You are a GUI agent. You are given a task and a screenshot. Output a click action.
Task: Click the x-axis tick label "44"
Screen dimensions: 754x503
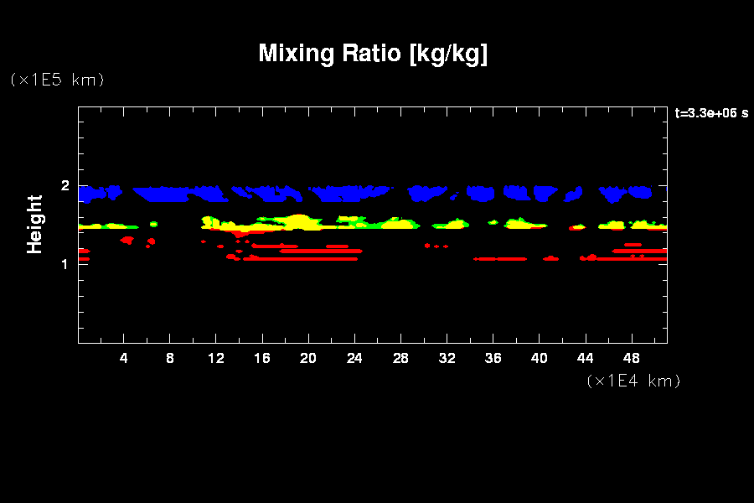pyautogui.click(x=585, y=358)
